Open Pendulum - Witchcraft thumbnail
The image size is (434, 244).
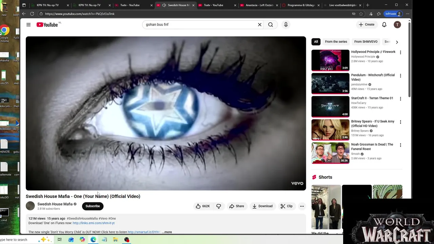(330, 83)
